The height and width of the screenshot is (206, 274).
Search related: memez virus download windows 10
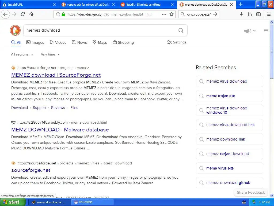click(x=229, y=110)
